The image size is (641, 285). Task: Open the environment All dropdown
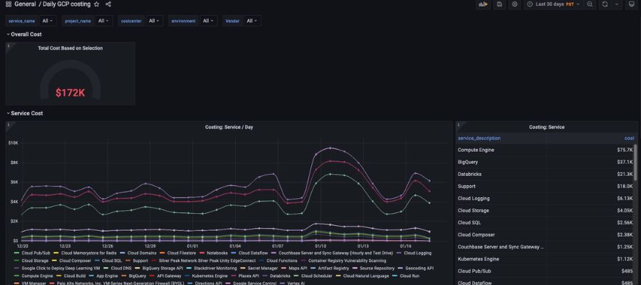(209, 21)
